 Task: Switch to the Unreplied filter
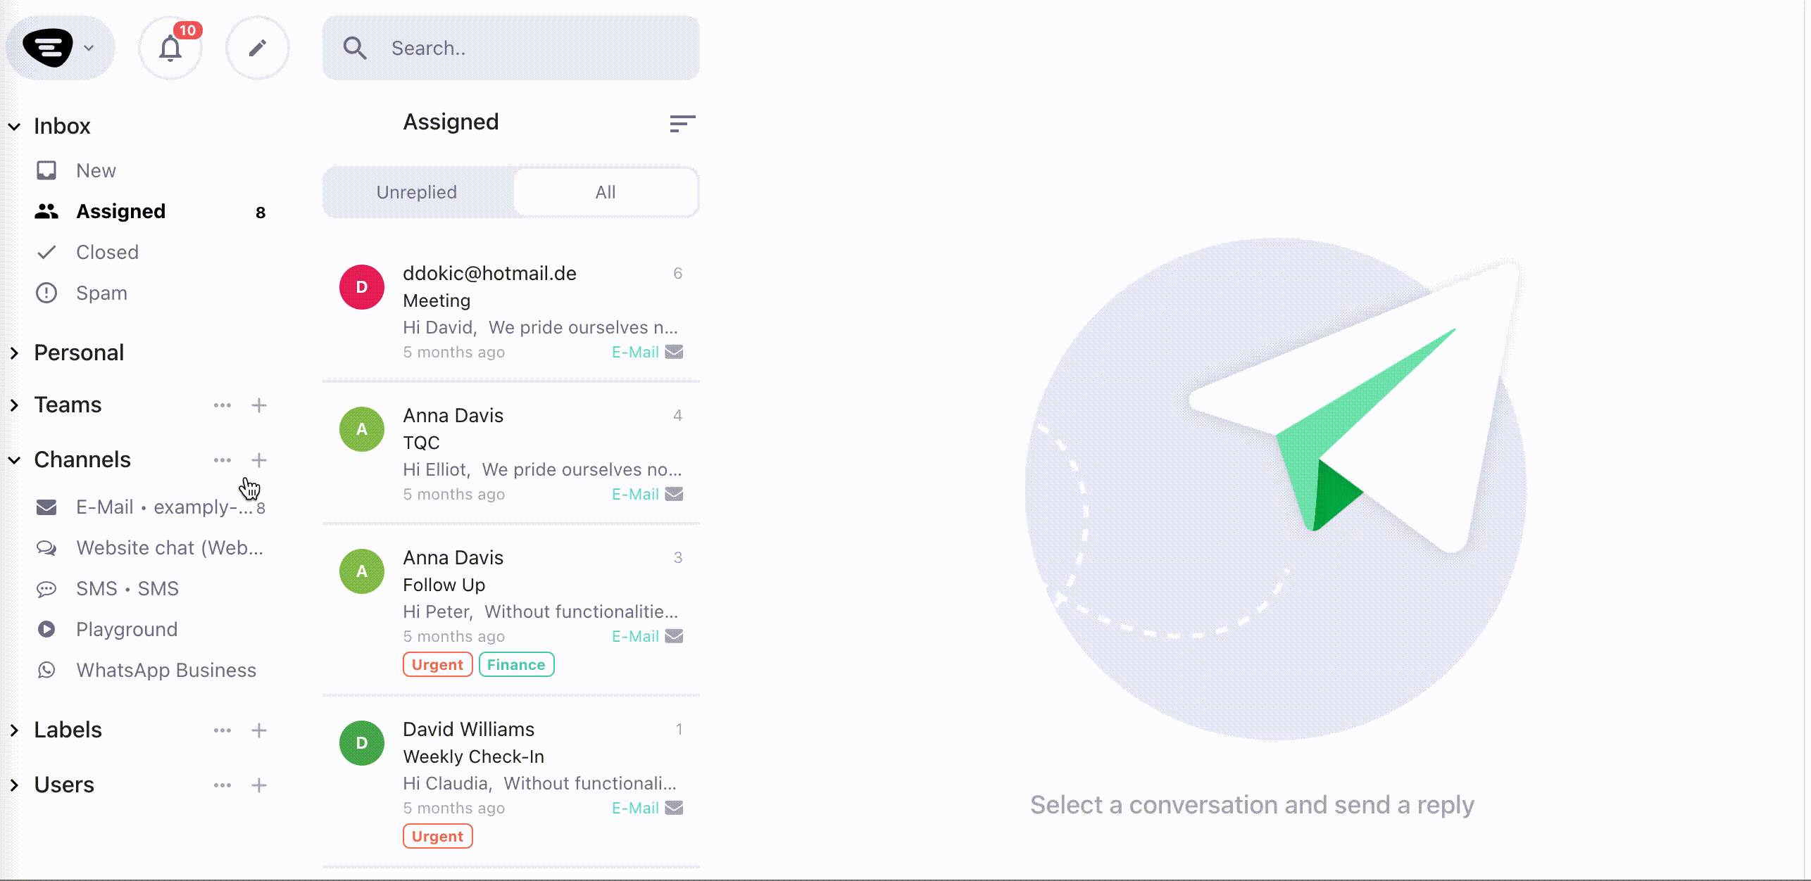coord(417,192)
